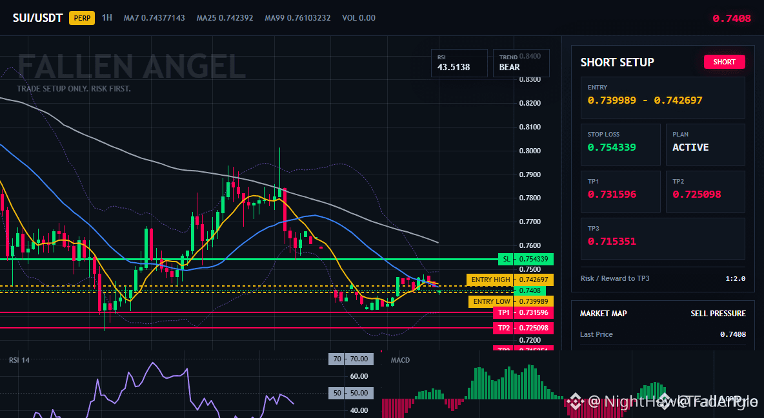Click the stop loss value 0.754339 card
The width and height of the screenshot is (764, 418).
click(x=620, y=144)
